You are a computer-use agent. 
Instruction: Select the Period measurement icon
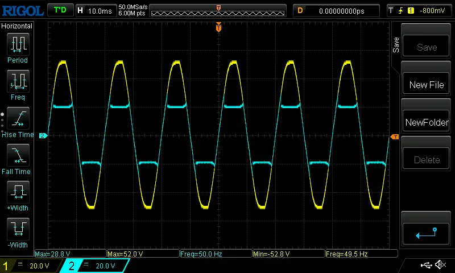18,44
